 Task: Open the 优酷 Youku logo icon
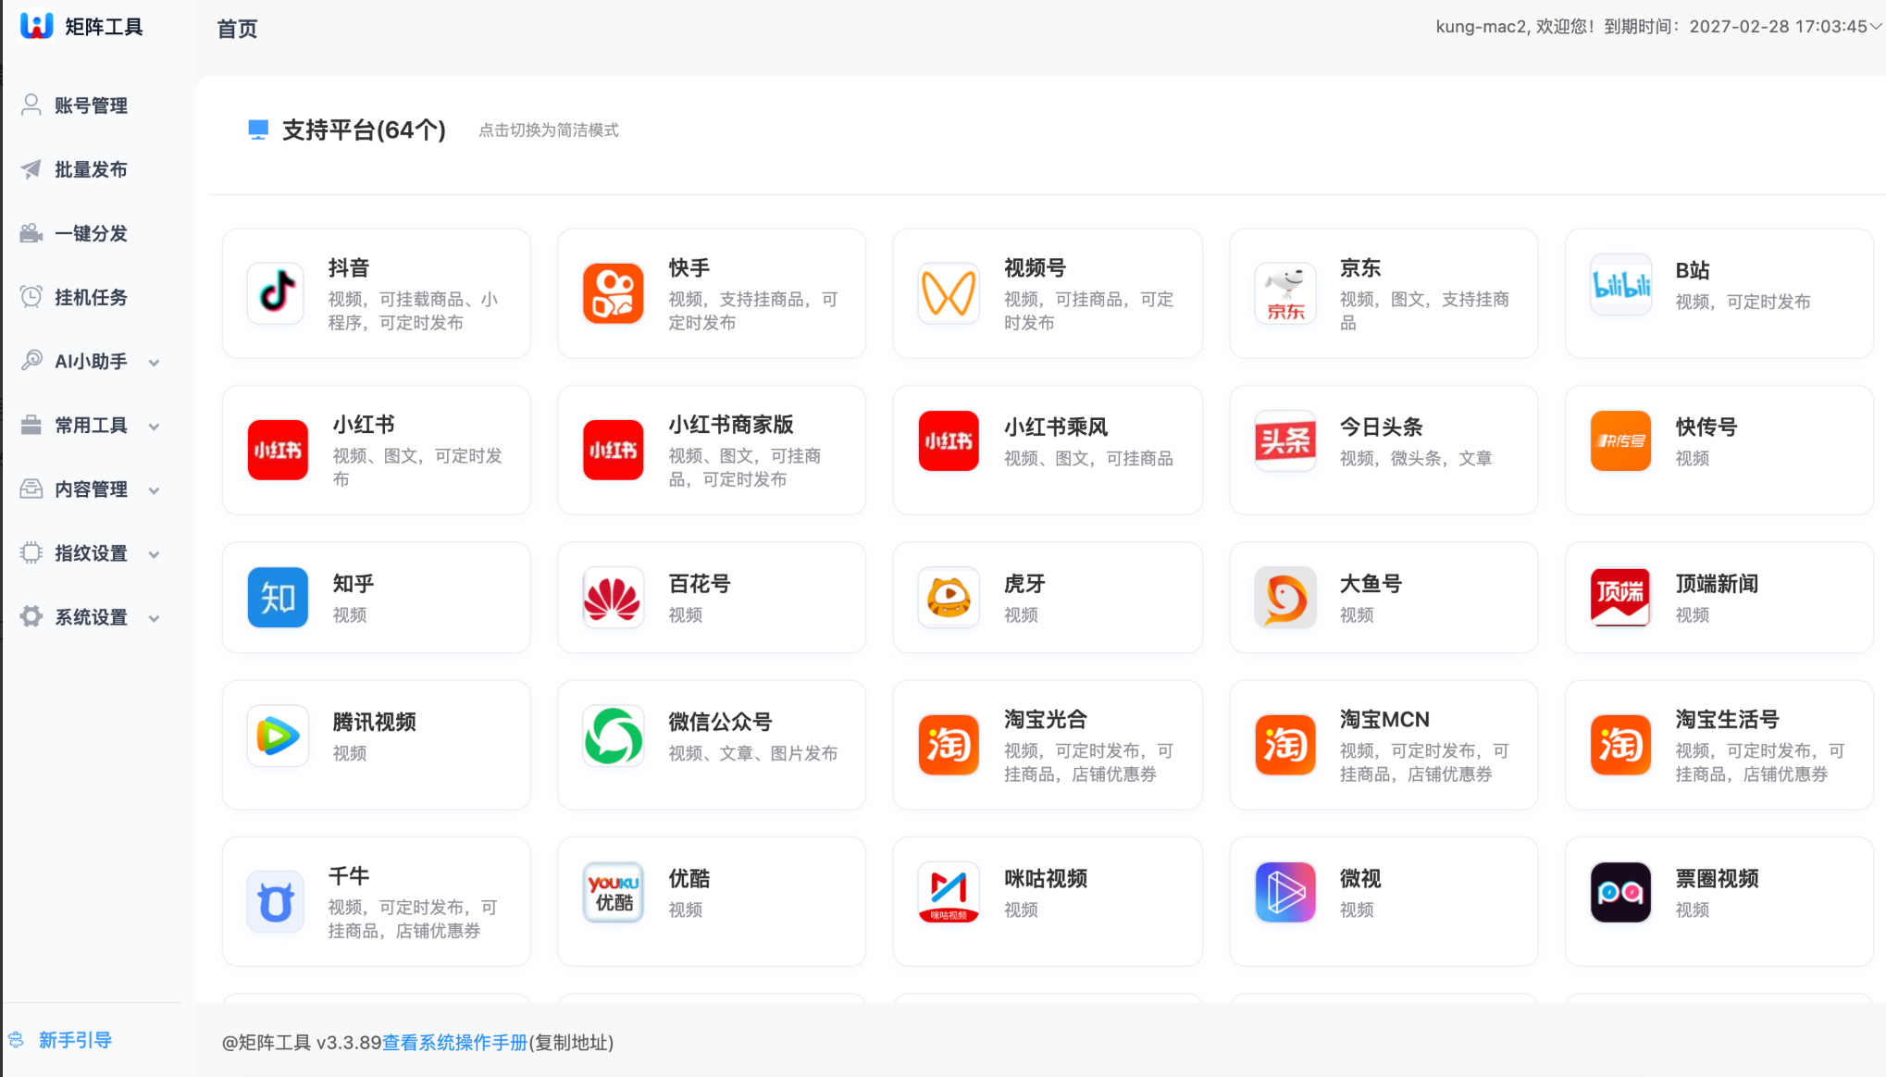click(613, 893)
